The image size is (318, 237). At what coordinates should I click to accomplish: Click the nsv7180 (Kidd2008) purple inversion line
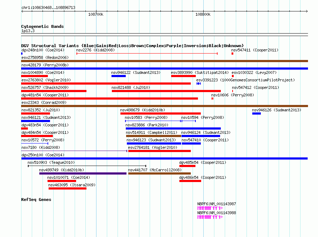74,151
